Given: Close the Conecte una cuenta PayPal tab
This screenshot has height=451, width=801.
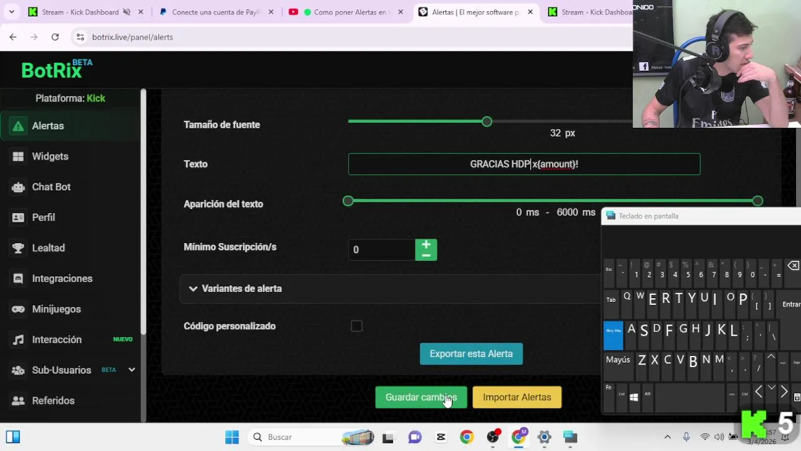Looking at the screenshot, I should (270, 12).
